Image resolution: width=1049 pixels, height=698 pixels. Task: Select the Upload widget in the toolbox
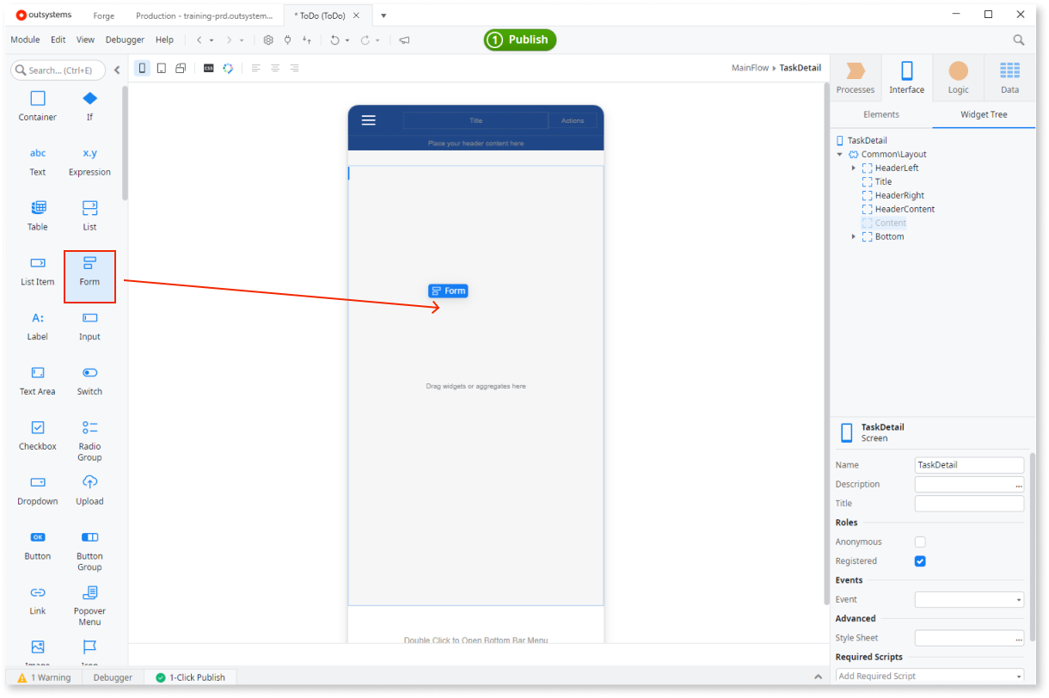click(89, 489)
